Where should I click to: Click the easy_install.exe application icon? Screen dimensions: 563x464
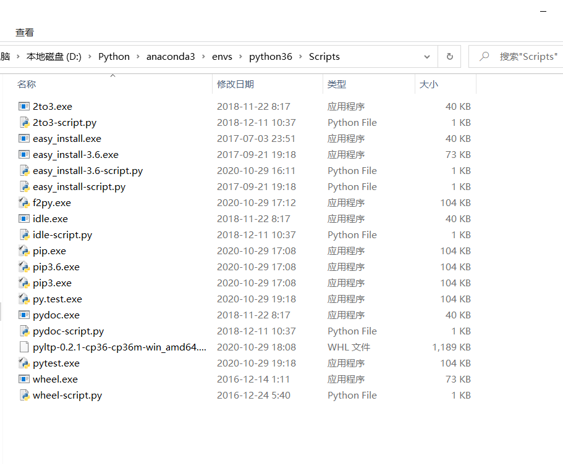(24, 138)
